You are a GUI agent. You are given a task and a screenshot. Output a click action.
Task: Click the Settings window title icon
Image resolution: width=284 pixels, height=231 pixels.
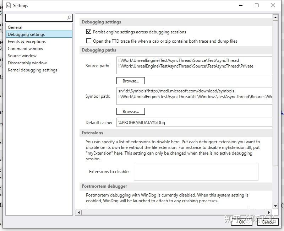point(8,6)
